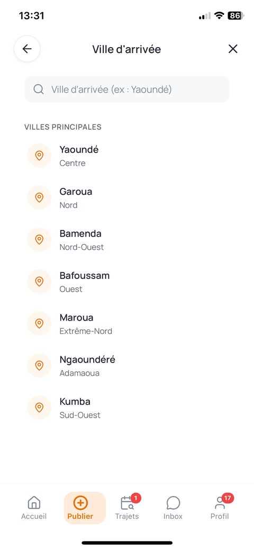Tap the Trajets calendar icon badge
Viewport: 254px width, 550px height.
[136, 498]
